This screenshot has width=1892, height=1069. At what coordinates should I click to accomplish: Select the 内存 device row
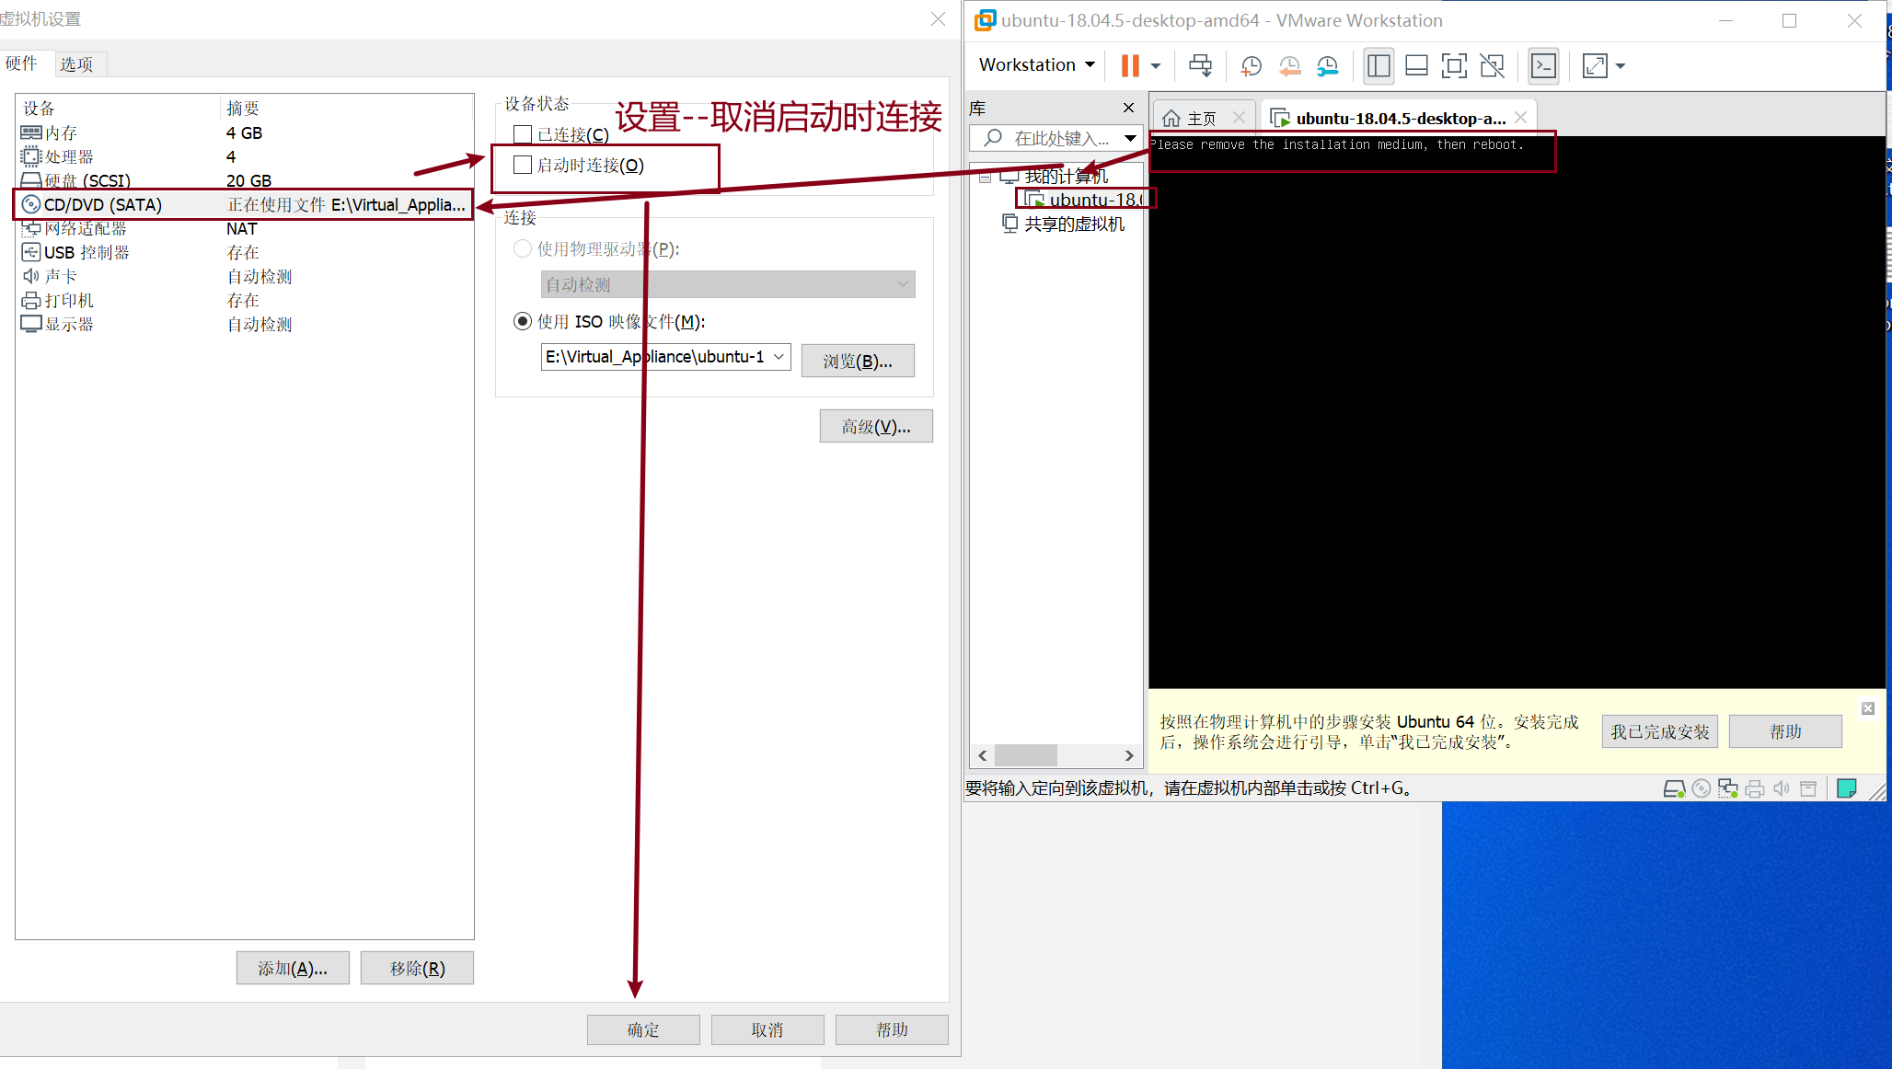(244, 132)
